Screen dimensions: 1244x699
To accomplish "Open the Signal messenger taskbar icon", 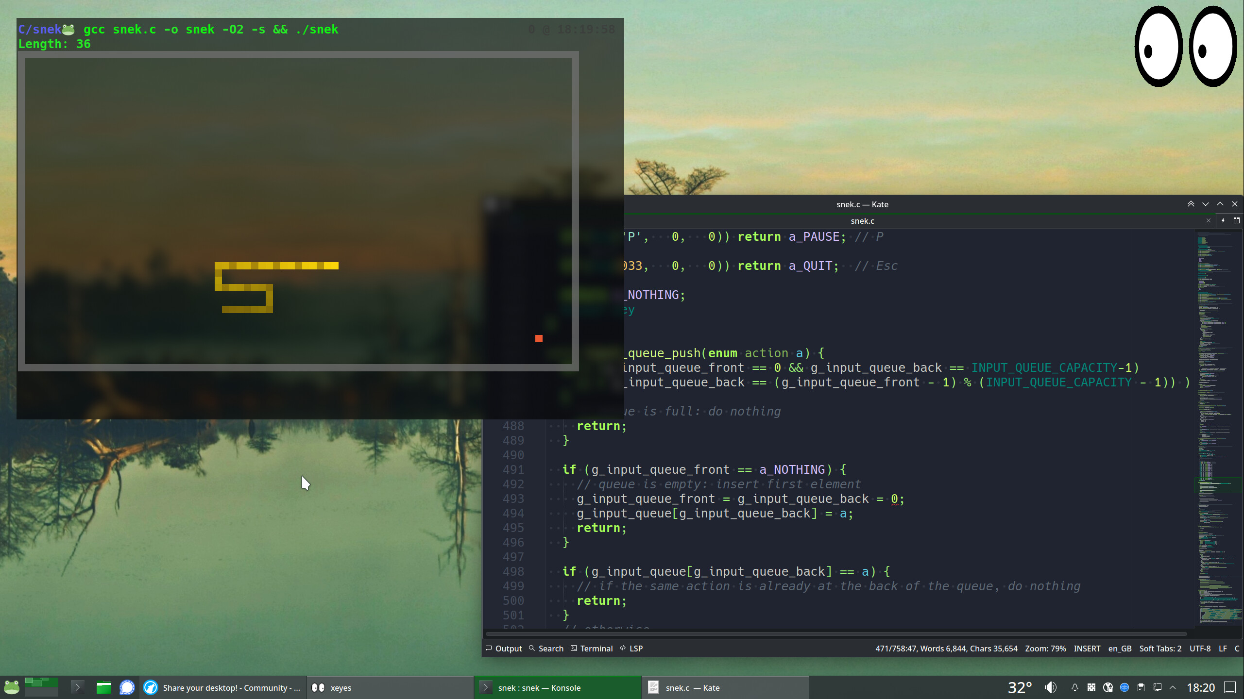I will click(x=127, y=687).
